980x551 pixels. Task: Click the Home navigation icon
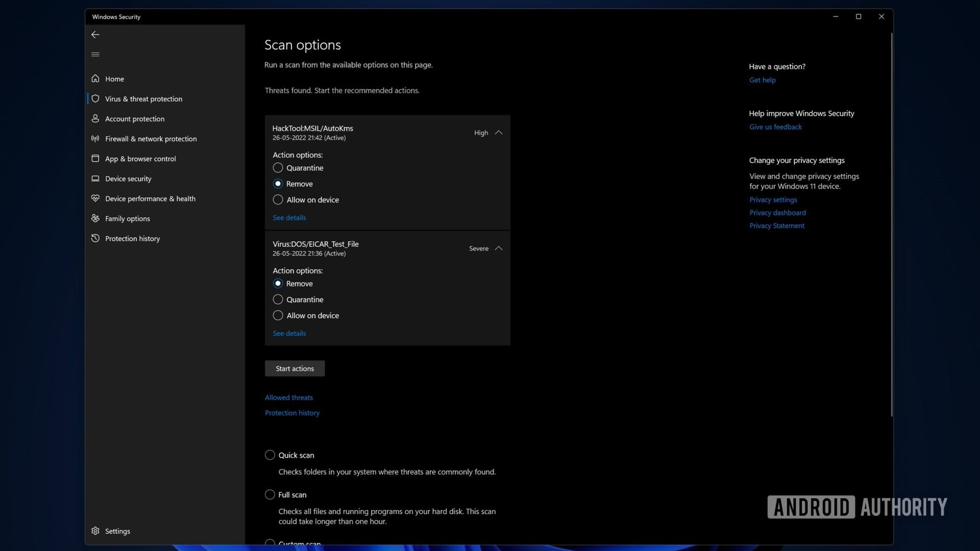coord(95,79)
